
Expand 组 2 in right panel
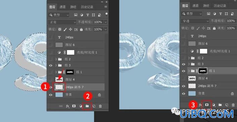click(x=189, y=58)
